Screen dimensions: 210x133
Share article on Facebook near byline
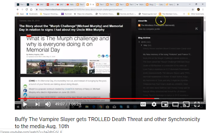click(103, 56)
